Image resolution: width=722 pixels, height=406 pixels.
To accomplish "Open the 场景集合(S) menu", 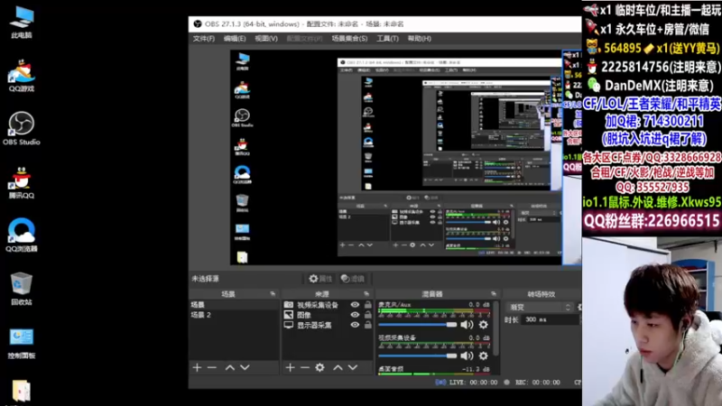I will click(349, 39).
